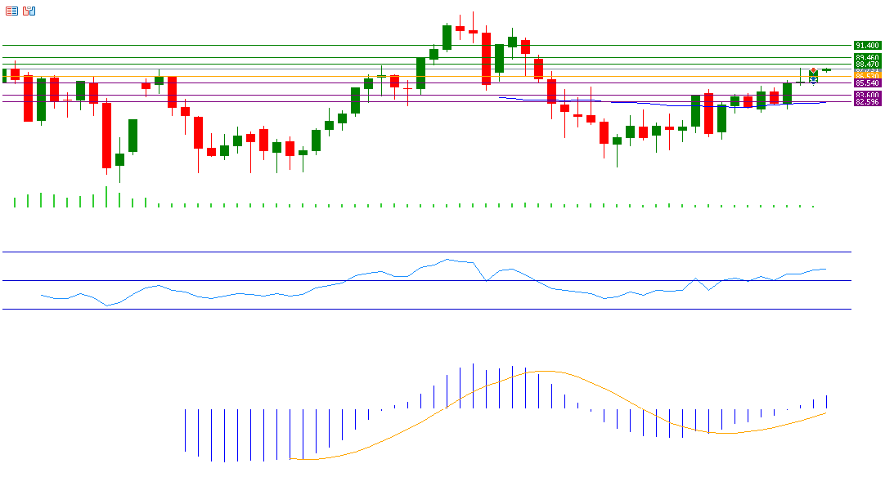The width and height of the screenshot is (885, 486).
Task: Click the red down arrow trade marker
Action: [x=813, y=71]
